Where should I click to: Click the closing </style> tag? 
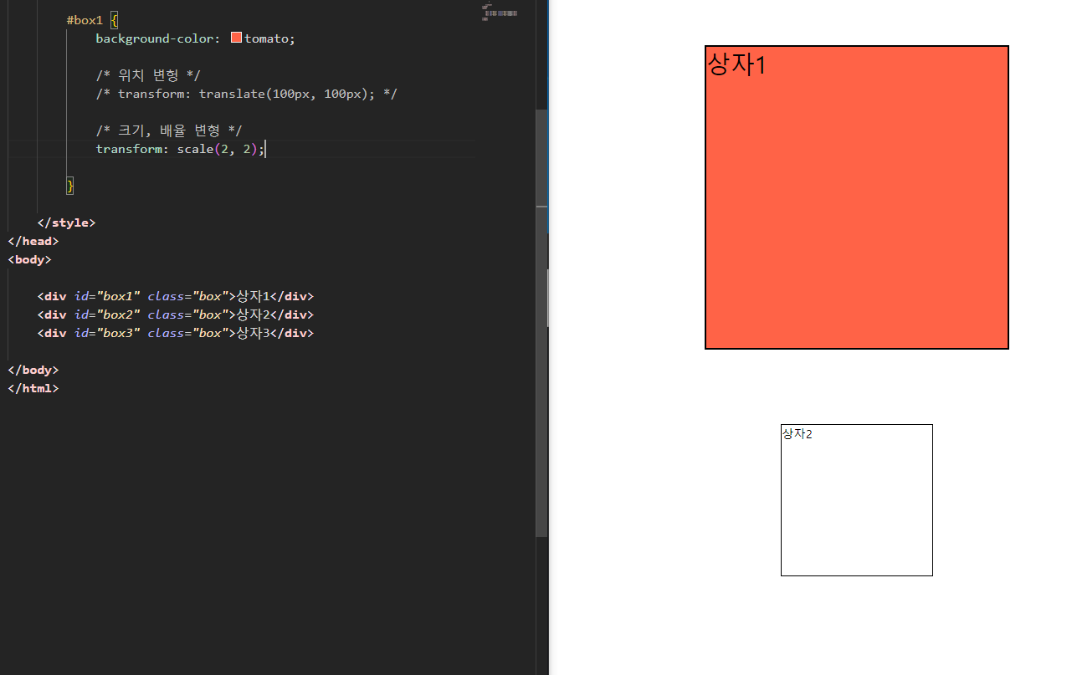point(66,222)
